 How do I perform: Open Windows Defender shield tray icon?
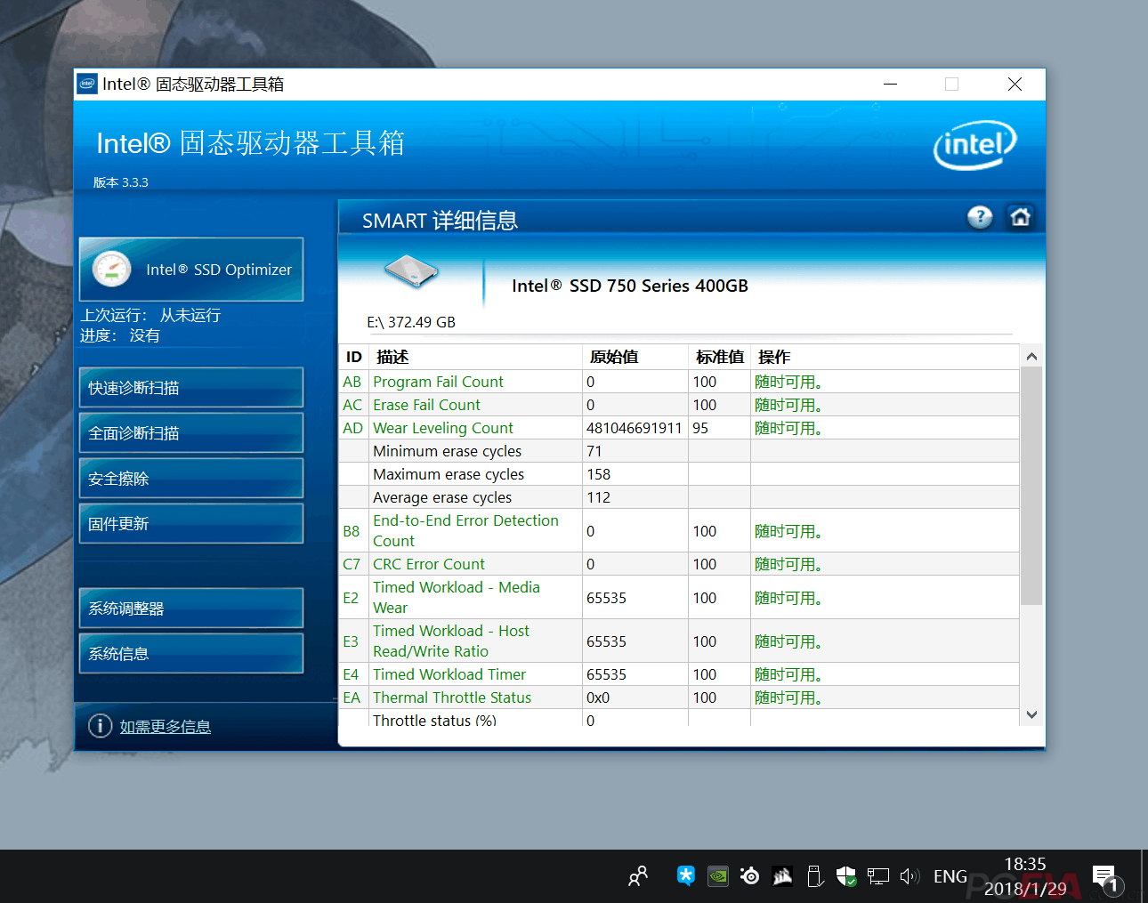click(x=846, y=876)
